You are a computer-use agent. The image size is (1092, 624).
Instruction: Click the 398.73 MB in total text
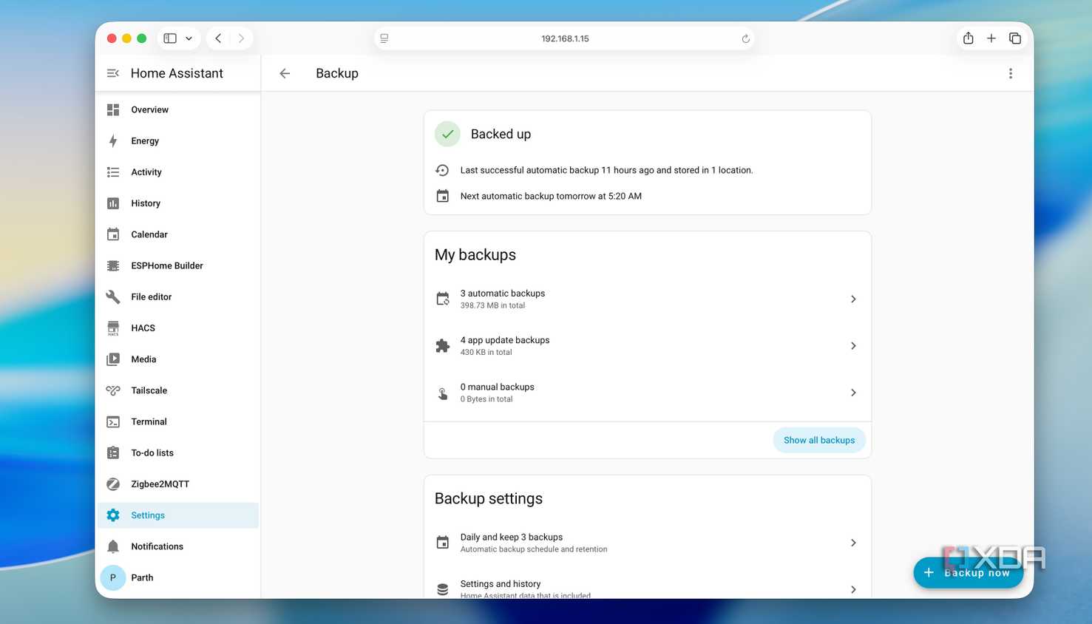point(492,305)
